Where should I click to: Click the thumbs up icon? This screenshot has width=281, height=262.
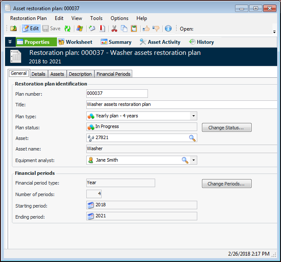click(146, 28)
